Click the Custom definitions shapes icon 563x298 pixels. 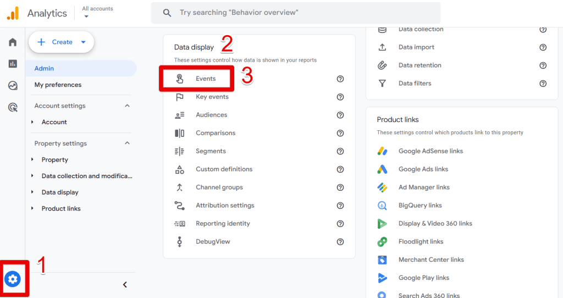coord(180,169)
